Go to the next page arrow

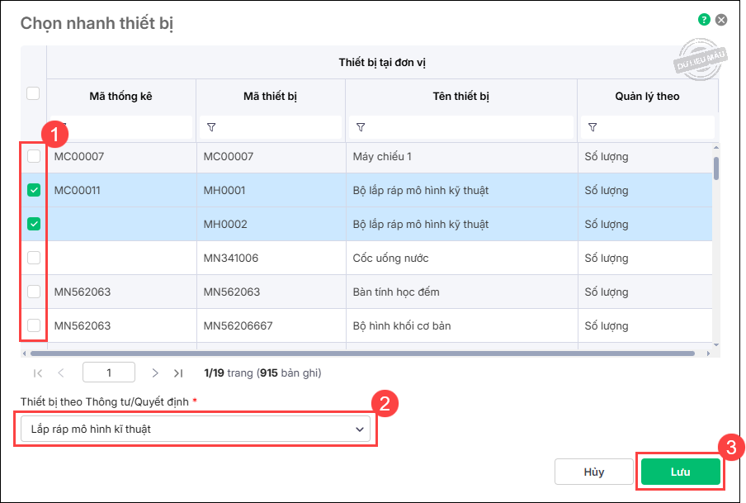click(x=154, y=373)
